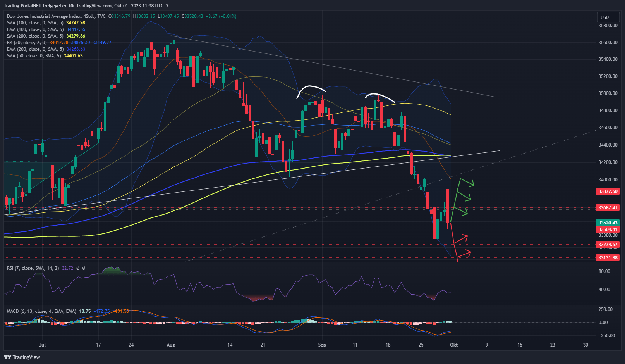The height and width of the screenshot is (364, 625).
Task: Click the RSI (7, close, SMA, 14, 2) legend
Action: click(x=33, y=268)
